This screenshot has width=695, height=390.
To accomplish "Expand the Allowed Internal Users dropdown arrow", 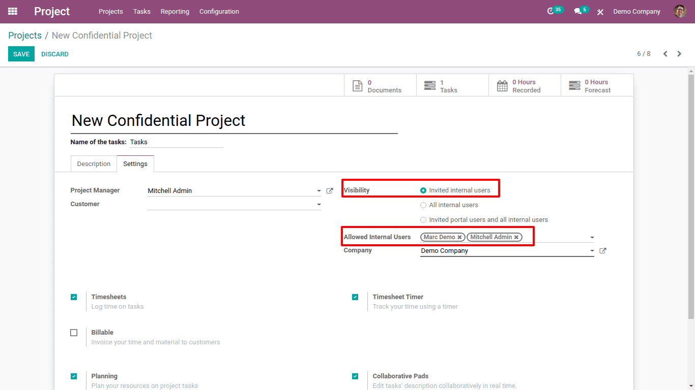I will (592, 237).
